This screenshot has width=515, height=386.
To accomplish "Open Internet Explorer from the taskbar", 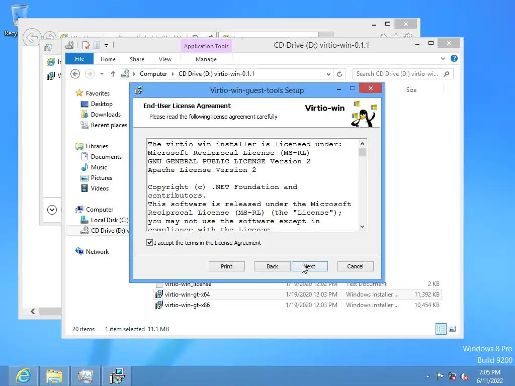I will [23, 376].
